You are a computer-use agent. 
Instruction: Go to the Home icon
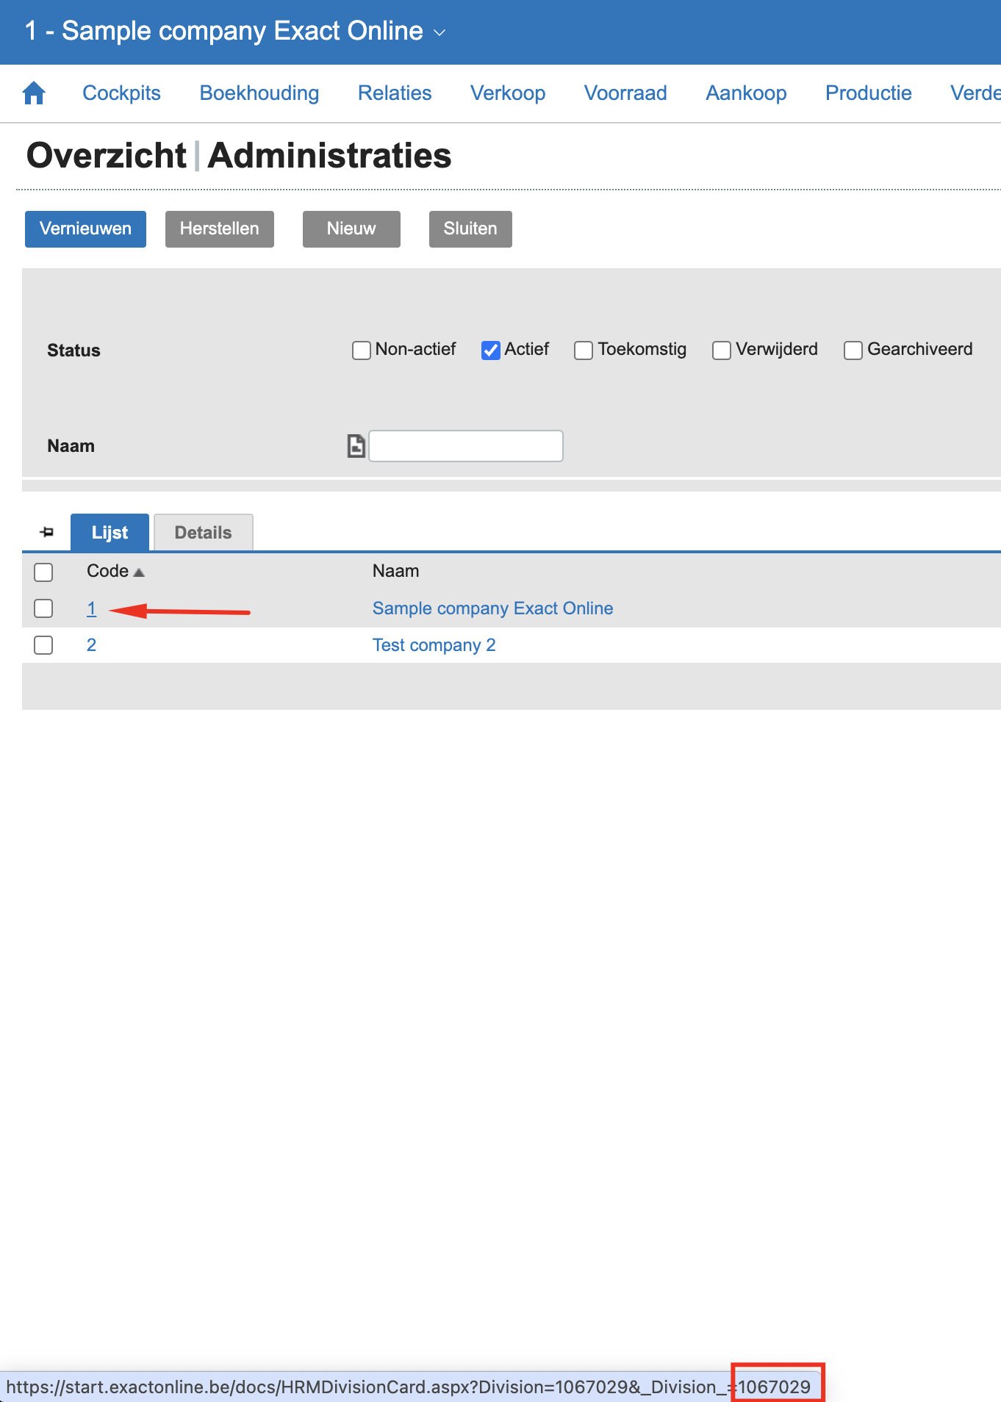(x=34, y=93)
